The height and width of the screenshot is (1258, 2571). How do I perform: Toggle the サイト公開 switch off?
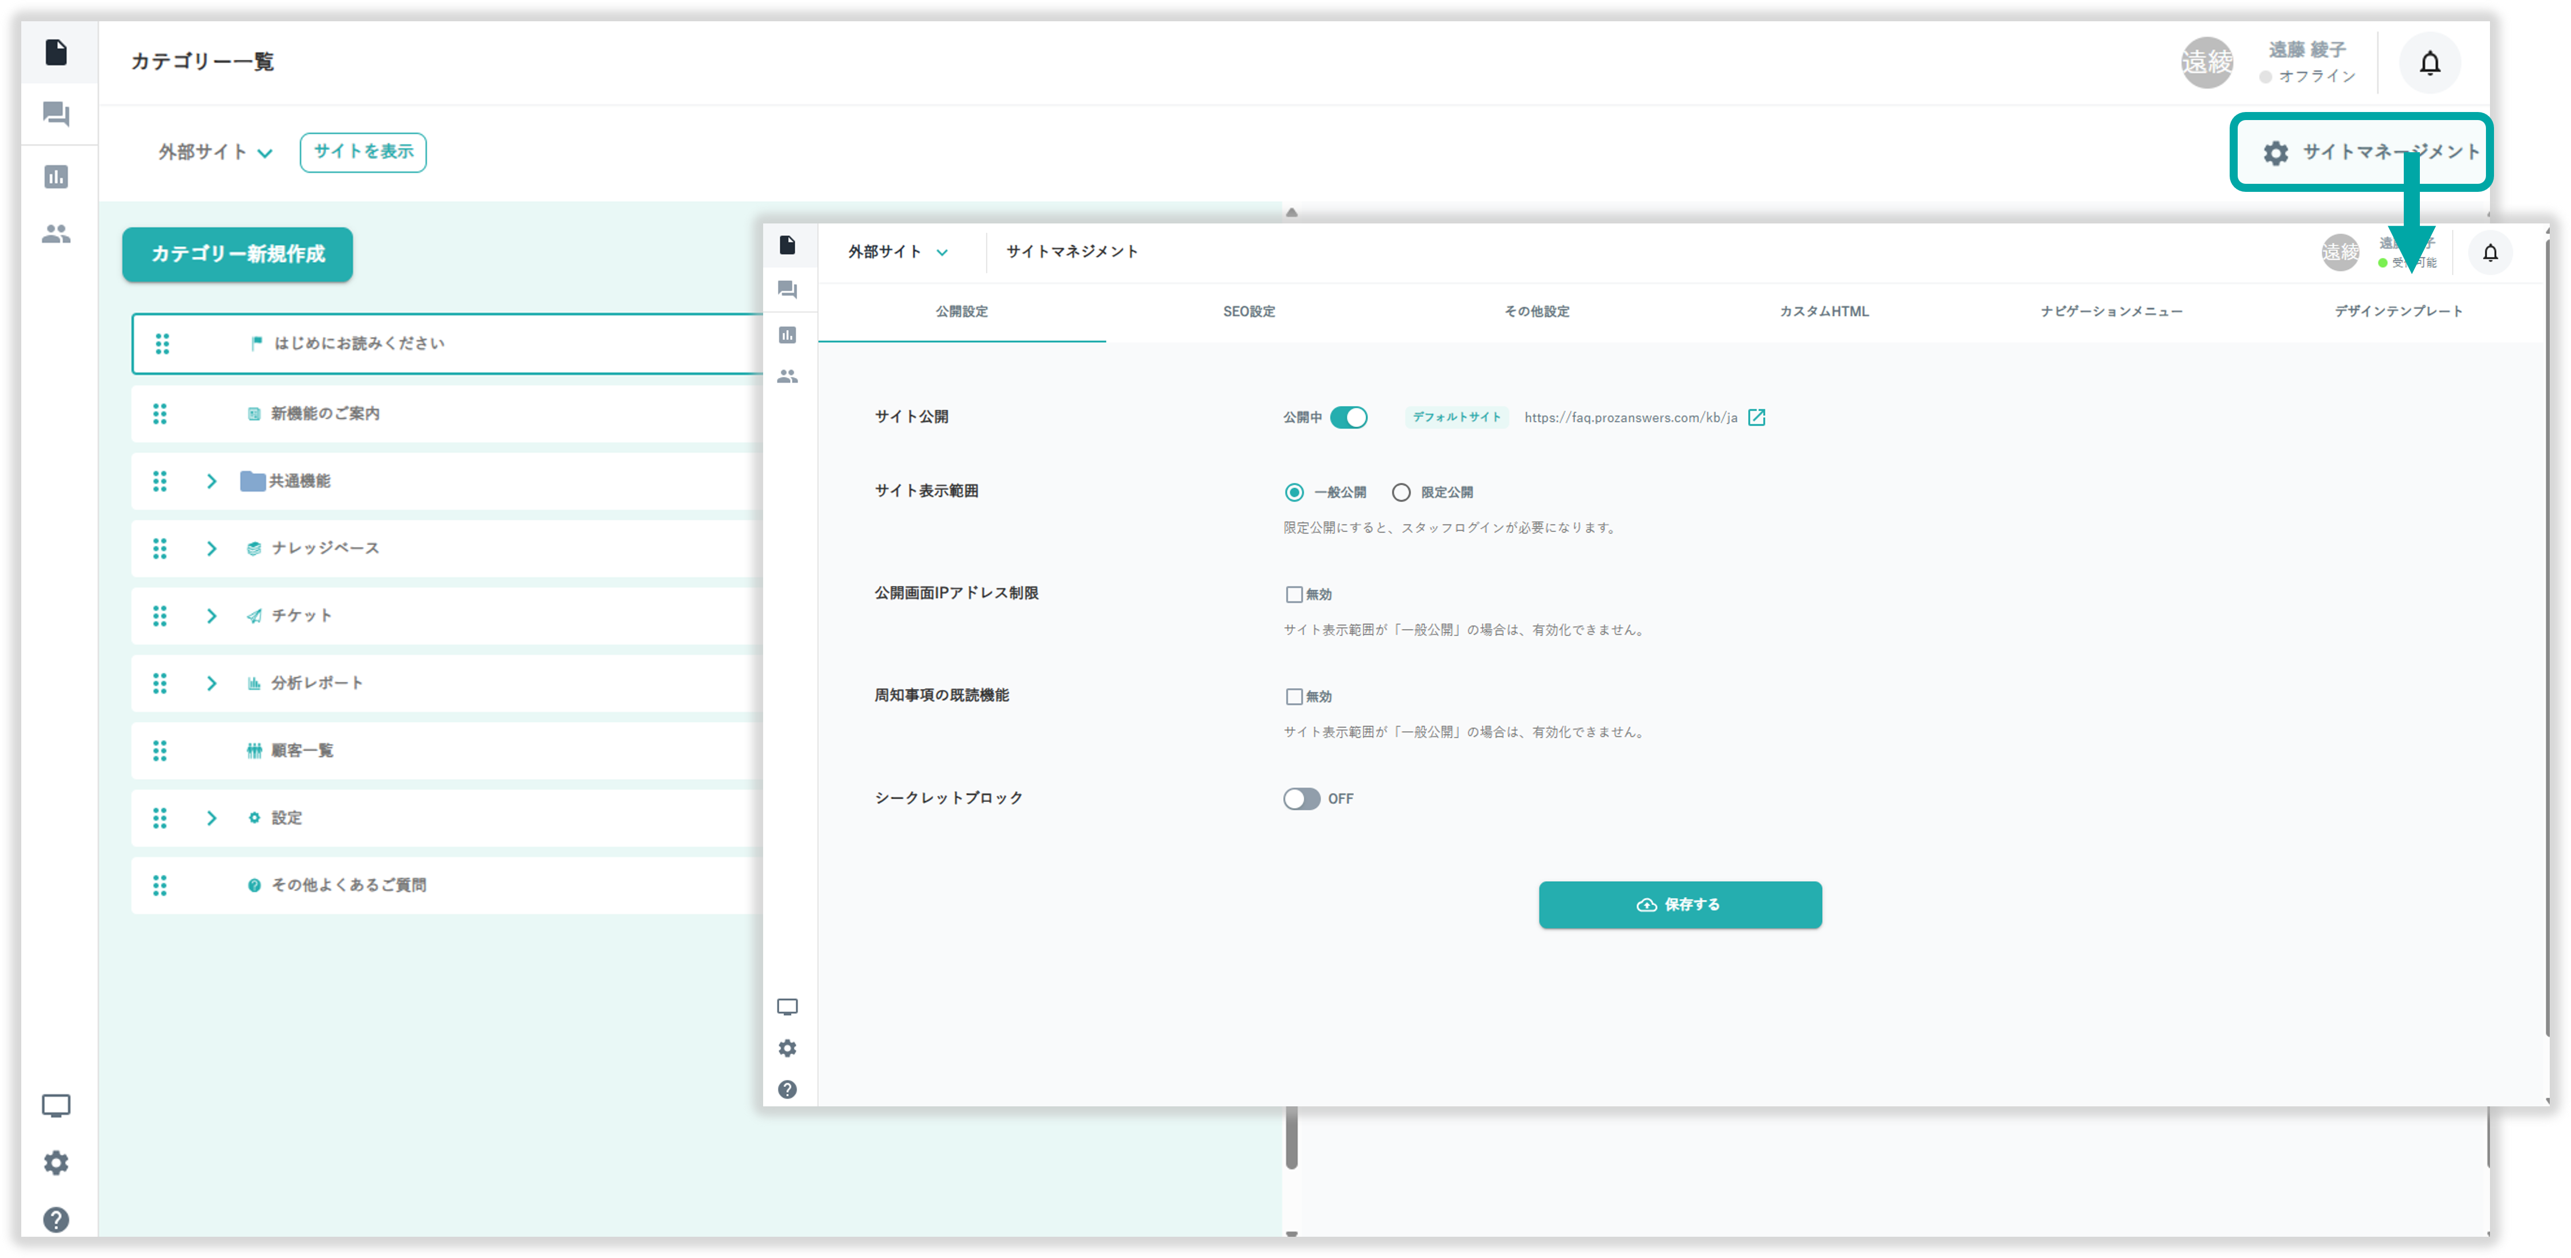1348,417
